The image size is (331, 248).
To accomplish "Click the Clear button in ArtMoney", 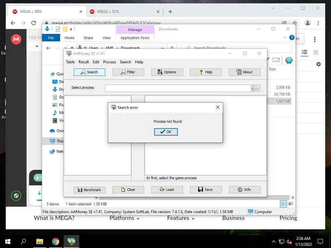I will pos(128,190).
